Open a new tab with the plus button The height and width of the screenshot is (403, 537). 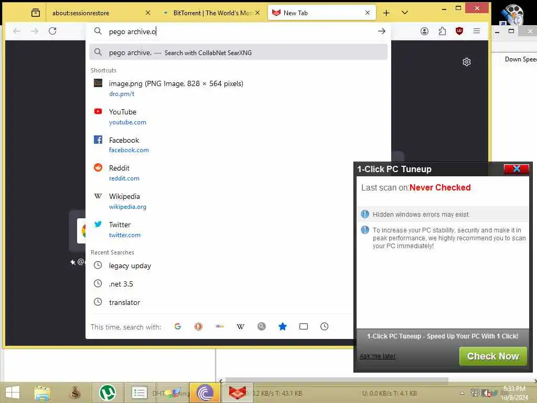click(x=386, y=13)
